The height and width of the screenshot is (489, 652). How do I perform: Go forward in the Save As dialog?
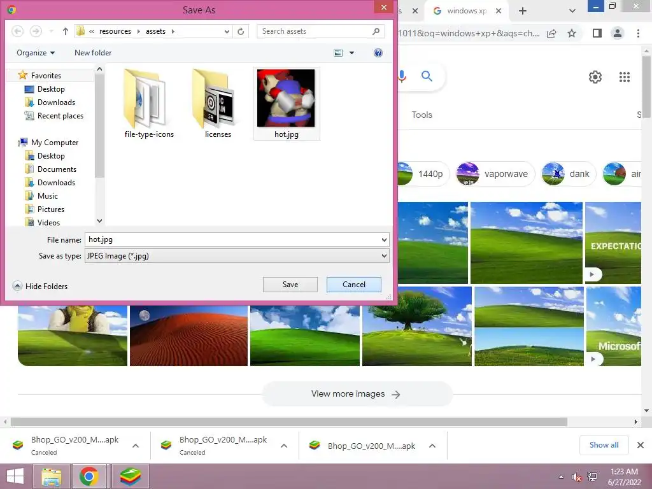point(36,31)
